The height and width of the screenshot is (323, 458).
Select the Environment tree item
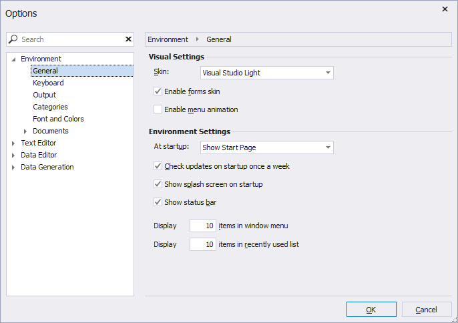pyautogui.click(x=41, y=59)
